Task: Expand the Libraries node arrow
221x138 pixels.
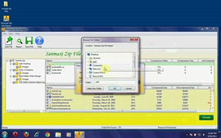Action: [88, 58]
